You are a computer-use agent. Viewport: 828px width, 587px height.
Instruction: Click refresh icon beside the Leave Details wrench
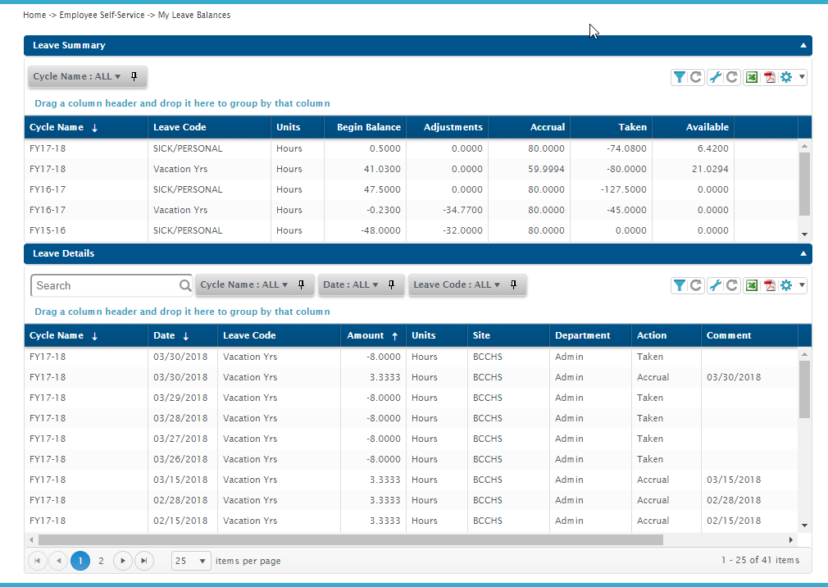pos(732,285)
